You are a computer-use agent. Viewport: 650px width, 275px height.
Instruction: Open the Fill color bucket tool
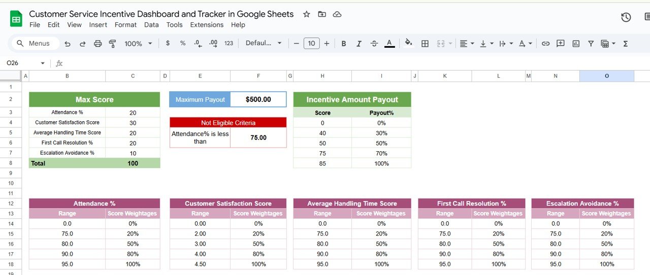point(409,43)
